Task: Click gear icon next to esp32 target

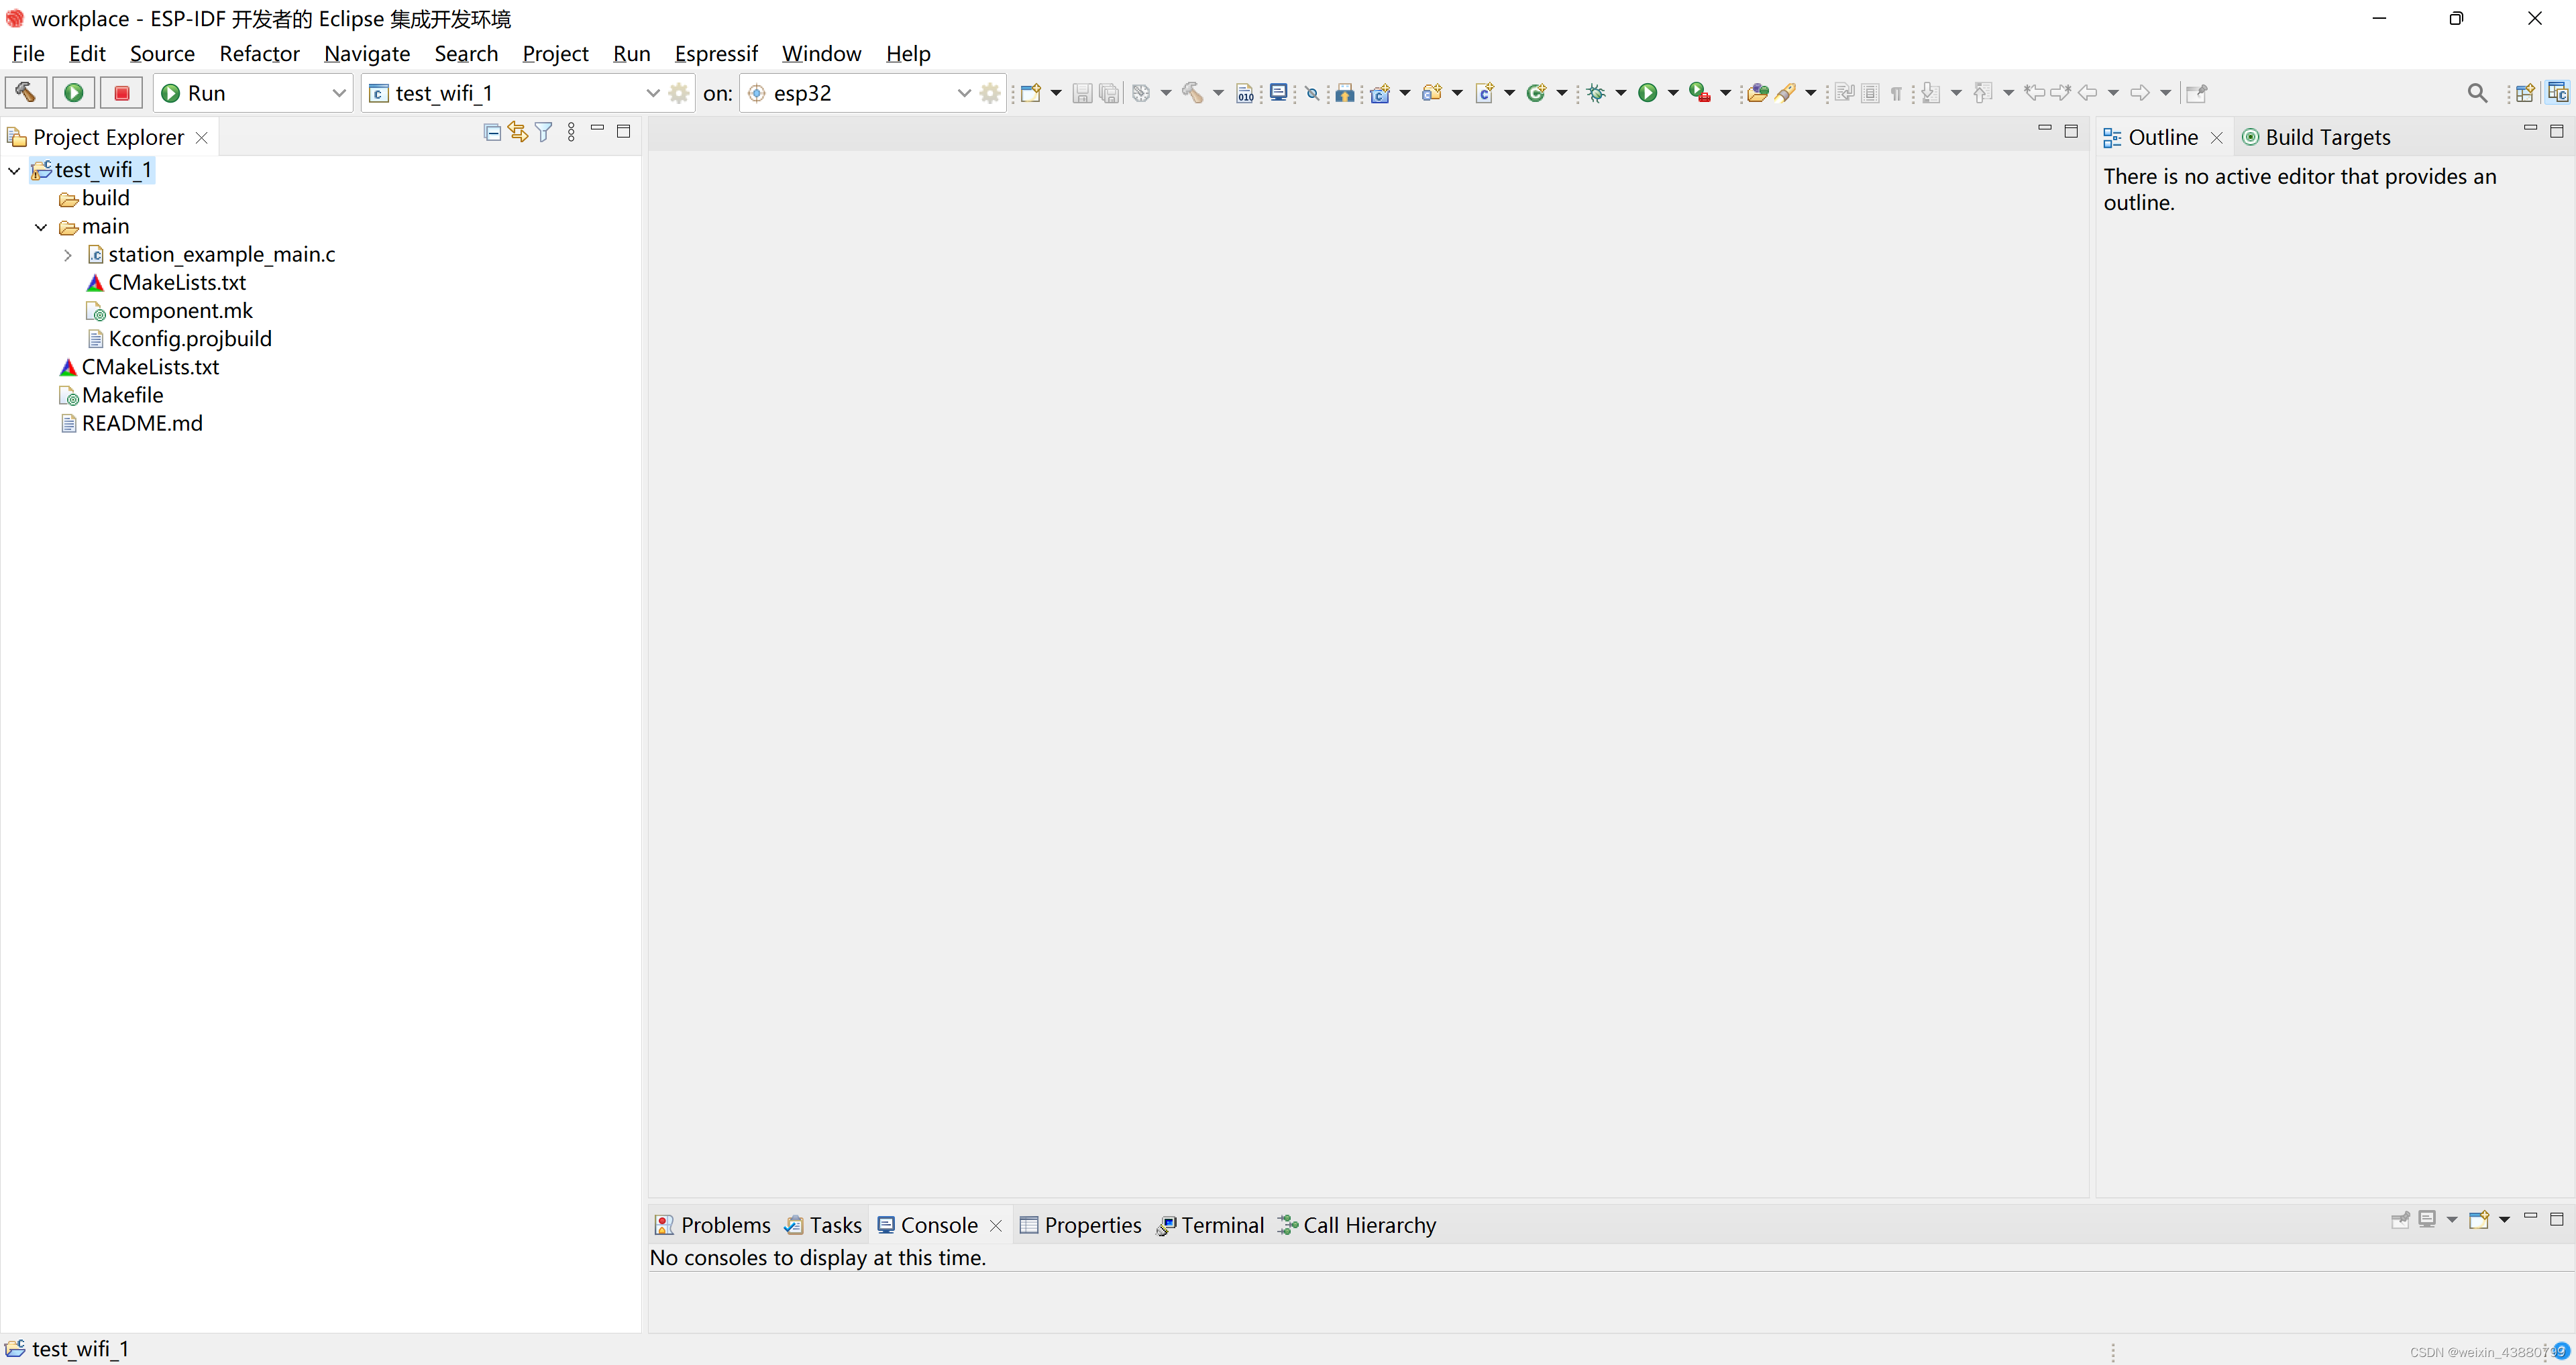Action: 990,93
